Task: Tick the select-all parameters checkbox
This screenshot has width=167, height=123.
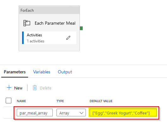Action: tap(9, 101)
